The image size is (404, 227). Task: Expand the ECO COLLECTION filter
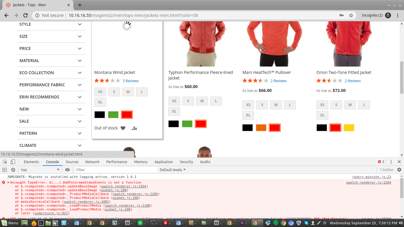click(51, 73)
